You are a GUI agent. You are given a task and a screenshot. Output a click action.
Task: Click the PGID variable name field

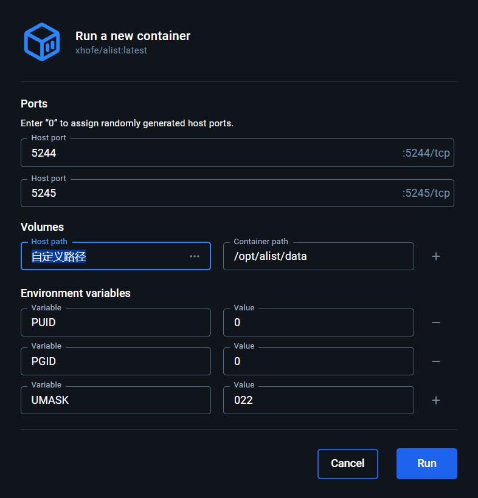point(116,361)
